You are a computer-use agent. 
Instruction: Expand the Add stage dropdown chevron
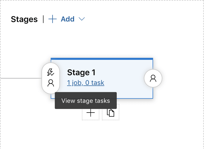[82, 19]
